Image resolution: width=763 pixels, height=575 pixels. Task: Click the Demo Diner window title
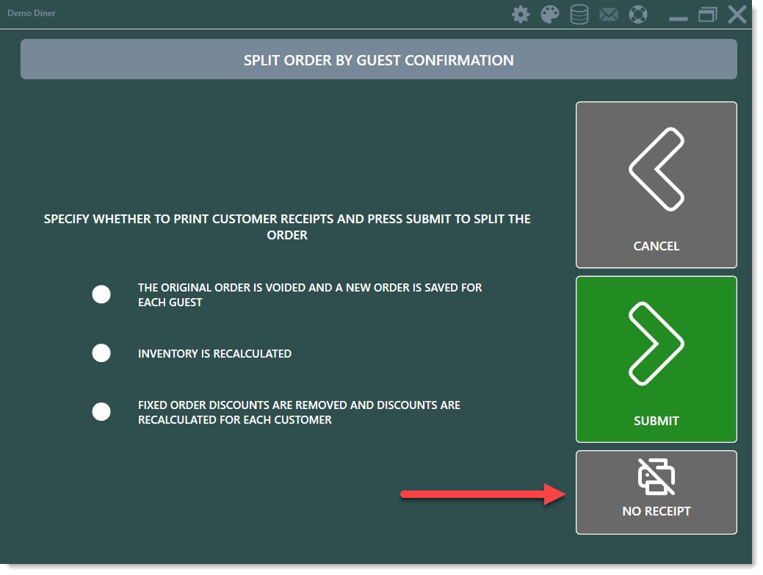point(32,13)
